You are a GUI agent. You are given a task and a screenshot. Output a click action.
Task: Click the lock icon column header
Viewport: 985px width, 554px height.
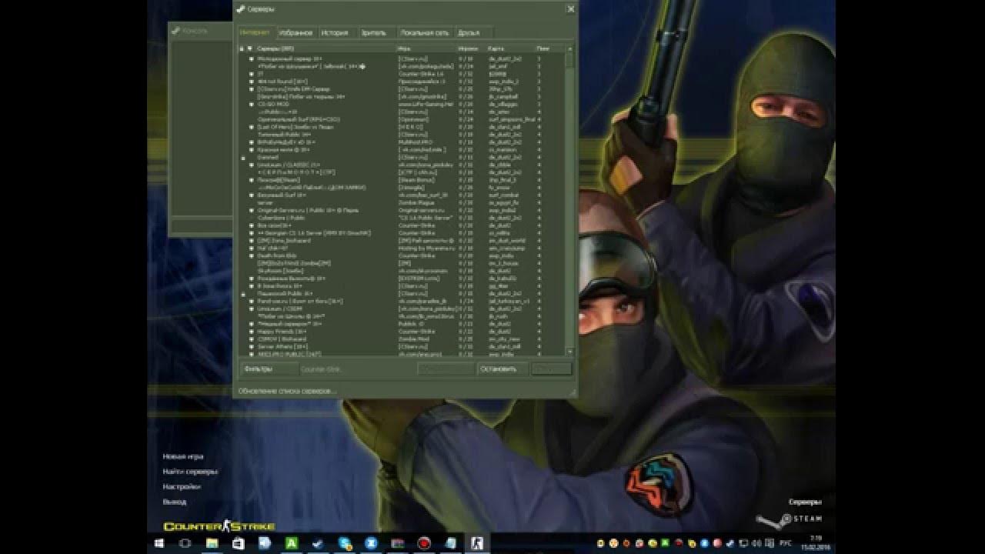click(242, 48)
